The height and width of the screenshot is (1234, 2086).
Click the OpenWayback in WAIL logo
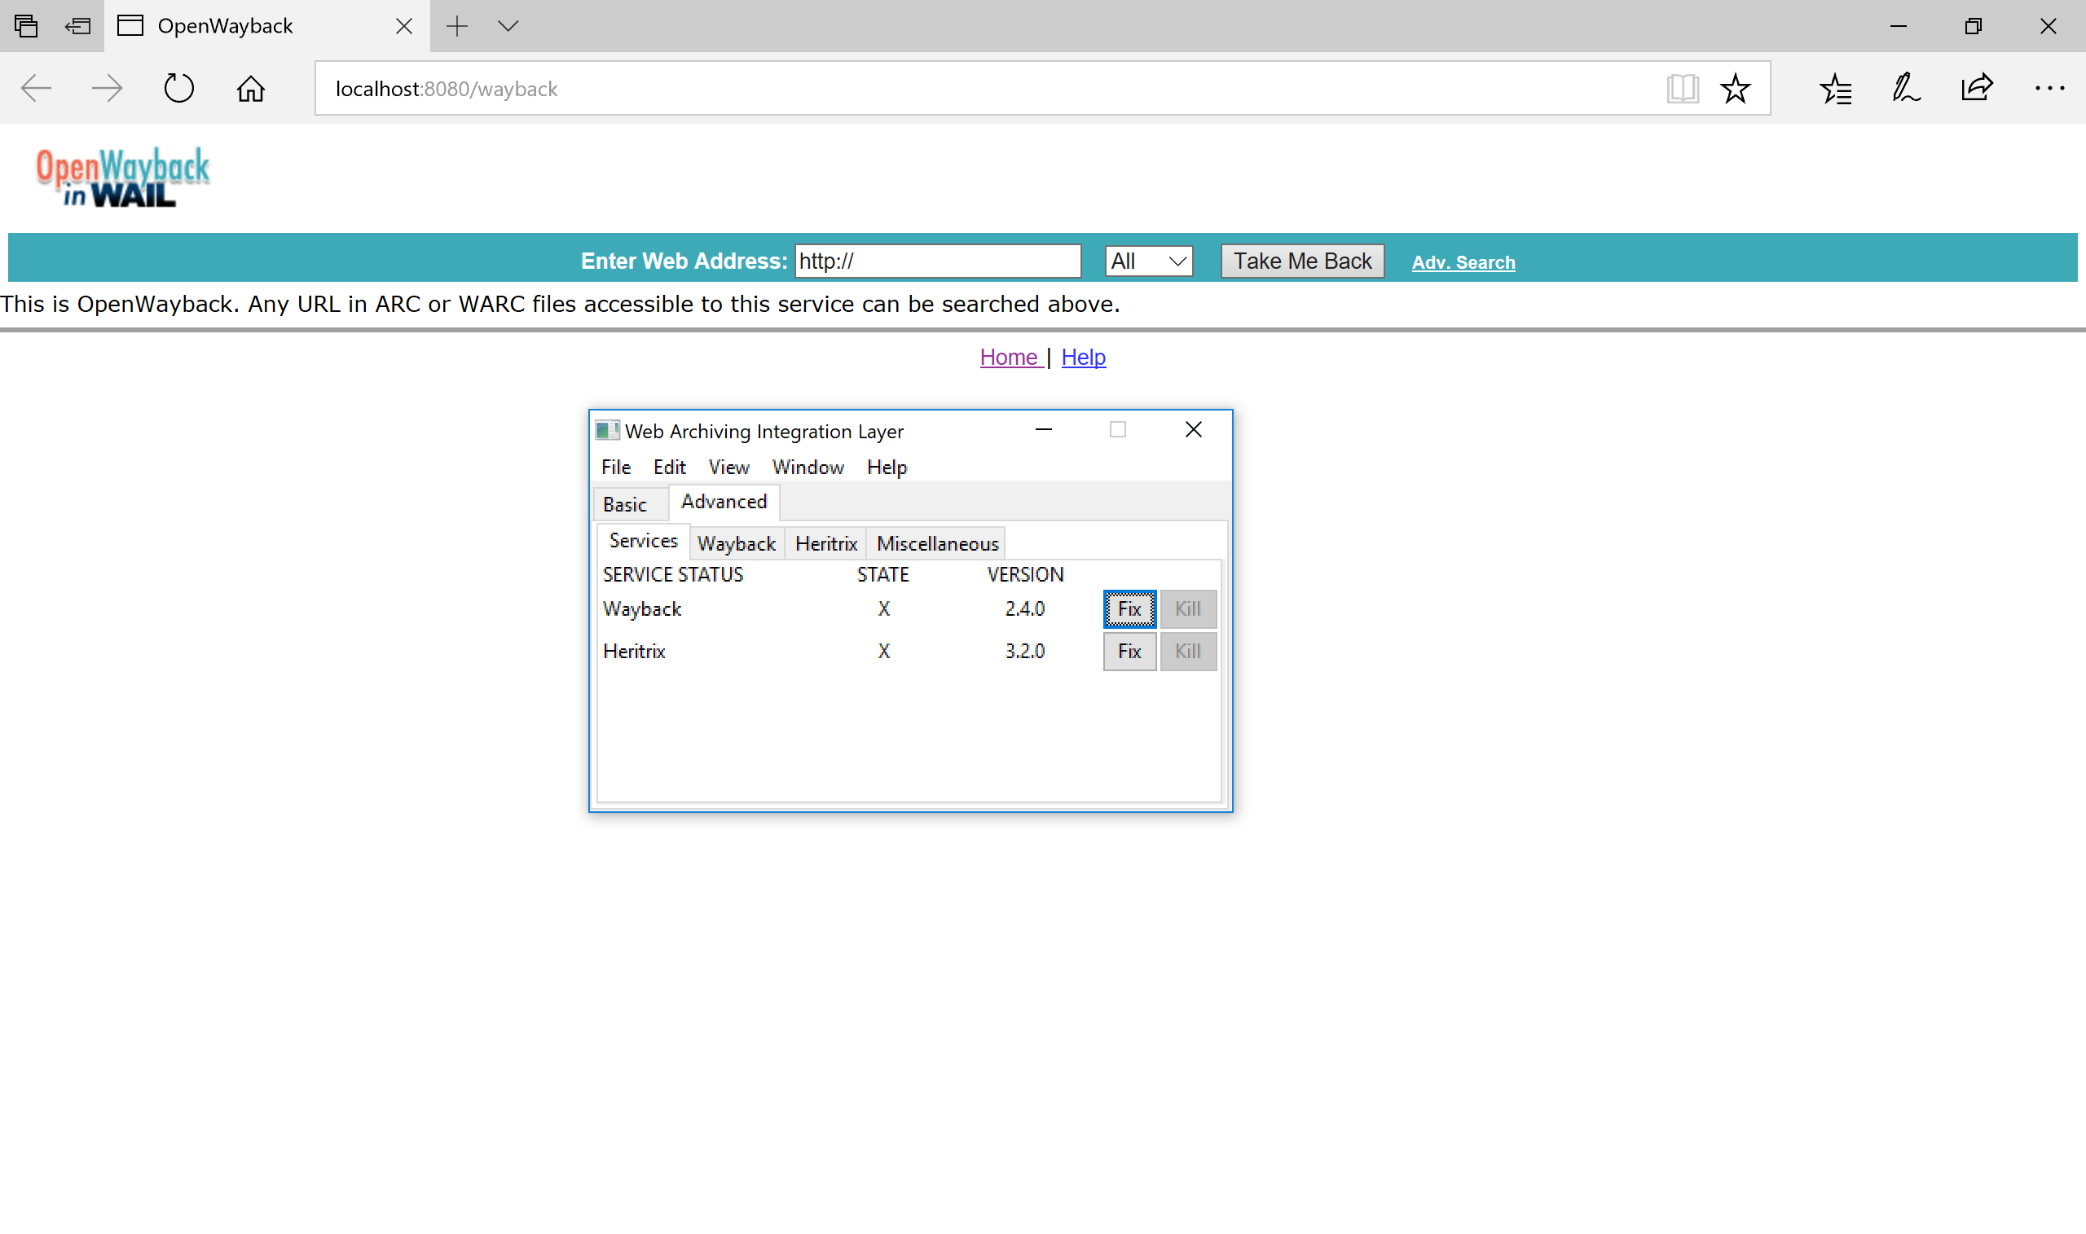click(123, 177)
